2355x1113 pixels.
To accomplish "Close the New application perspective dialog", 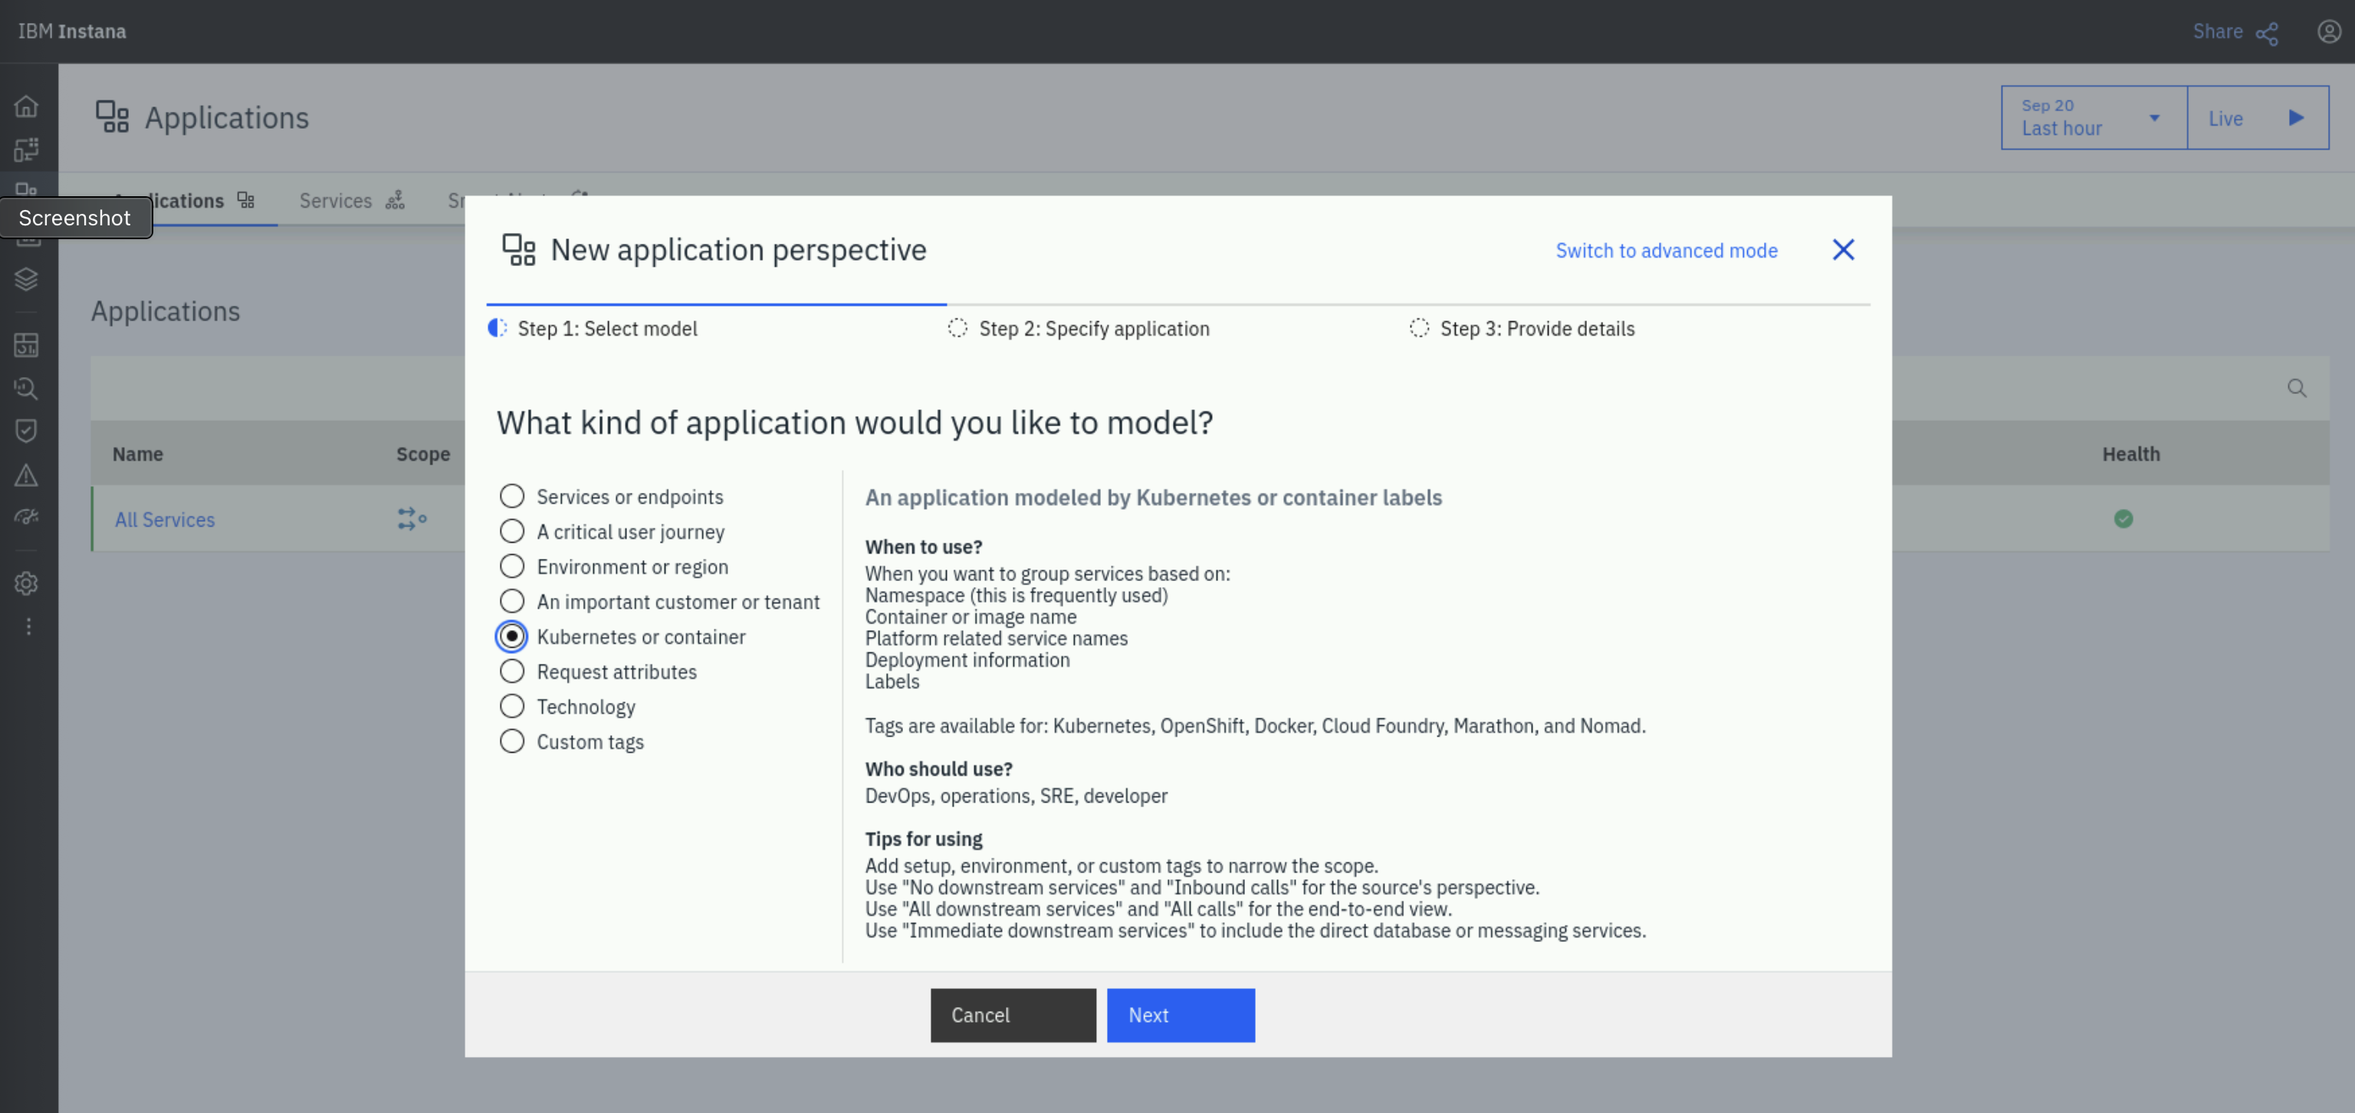I will click(1842, 251).
